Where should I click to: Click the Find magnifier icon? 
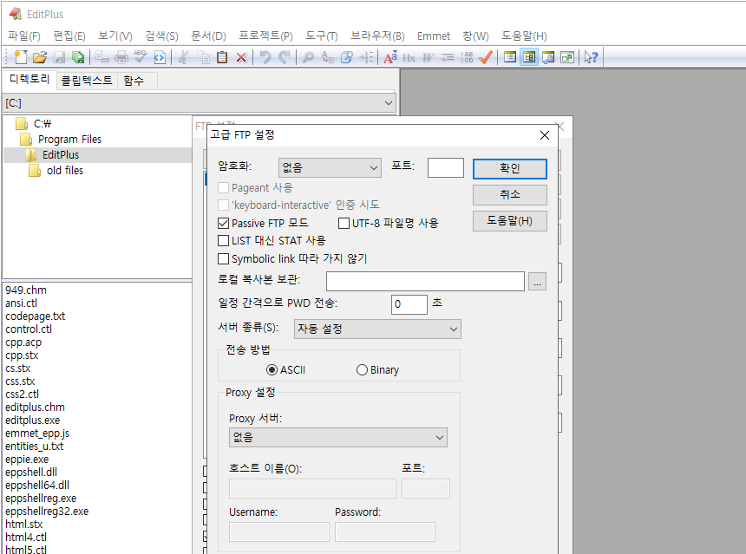[308, 57]
